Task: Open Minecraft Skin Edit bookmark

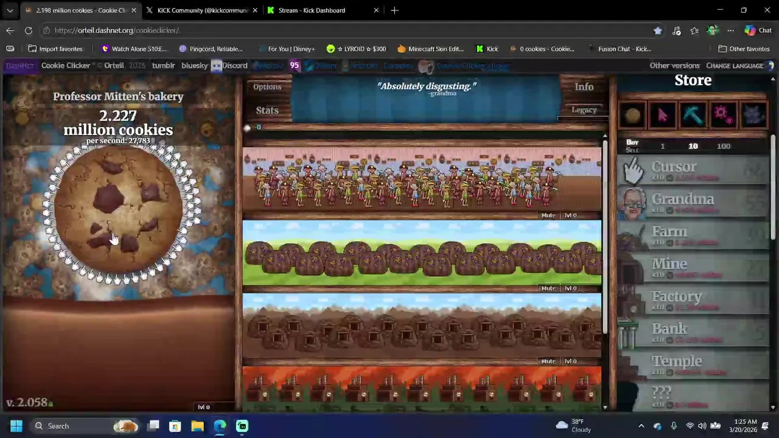Action: [430, 49]
